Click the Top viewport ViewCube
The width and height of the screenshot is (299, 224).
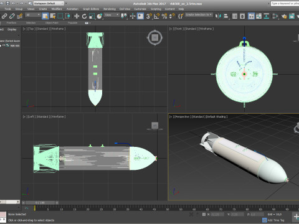155,37
